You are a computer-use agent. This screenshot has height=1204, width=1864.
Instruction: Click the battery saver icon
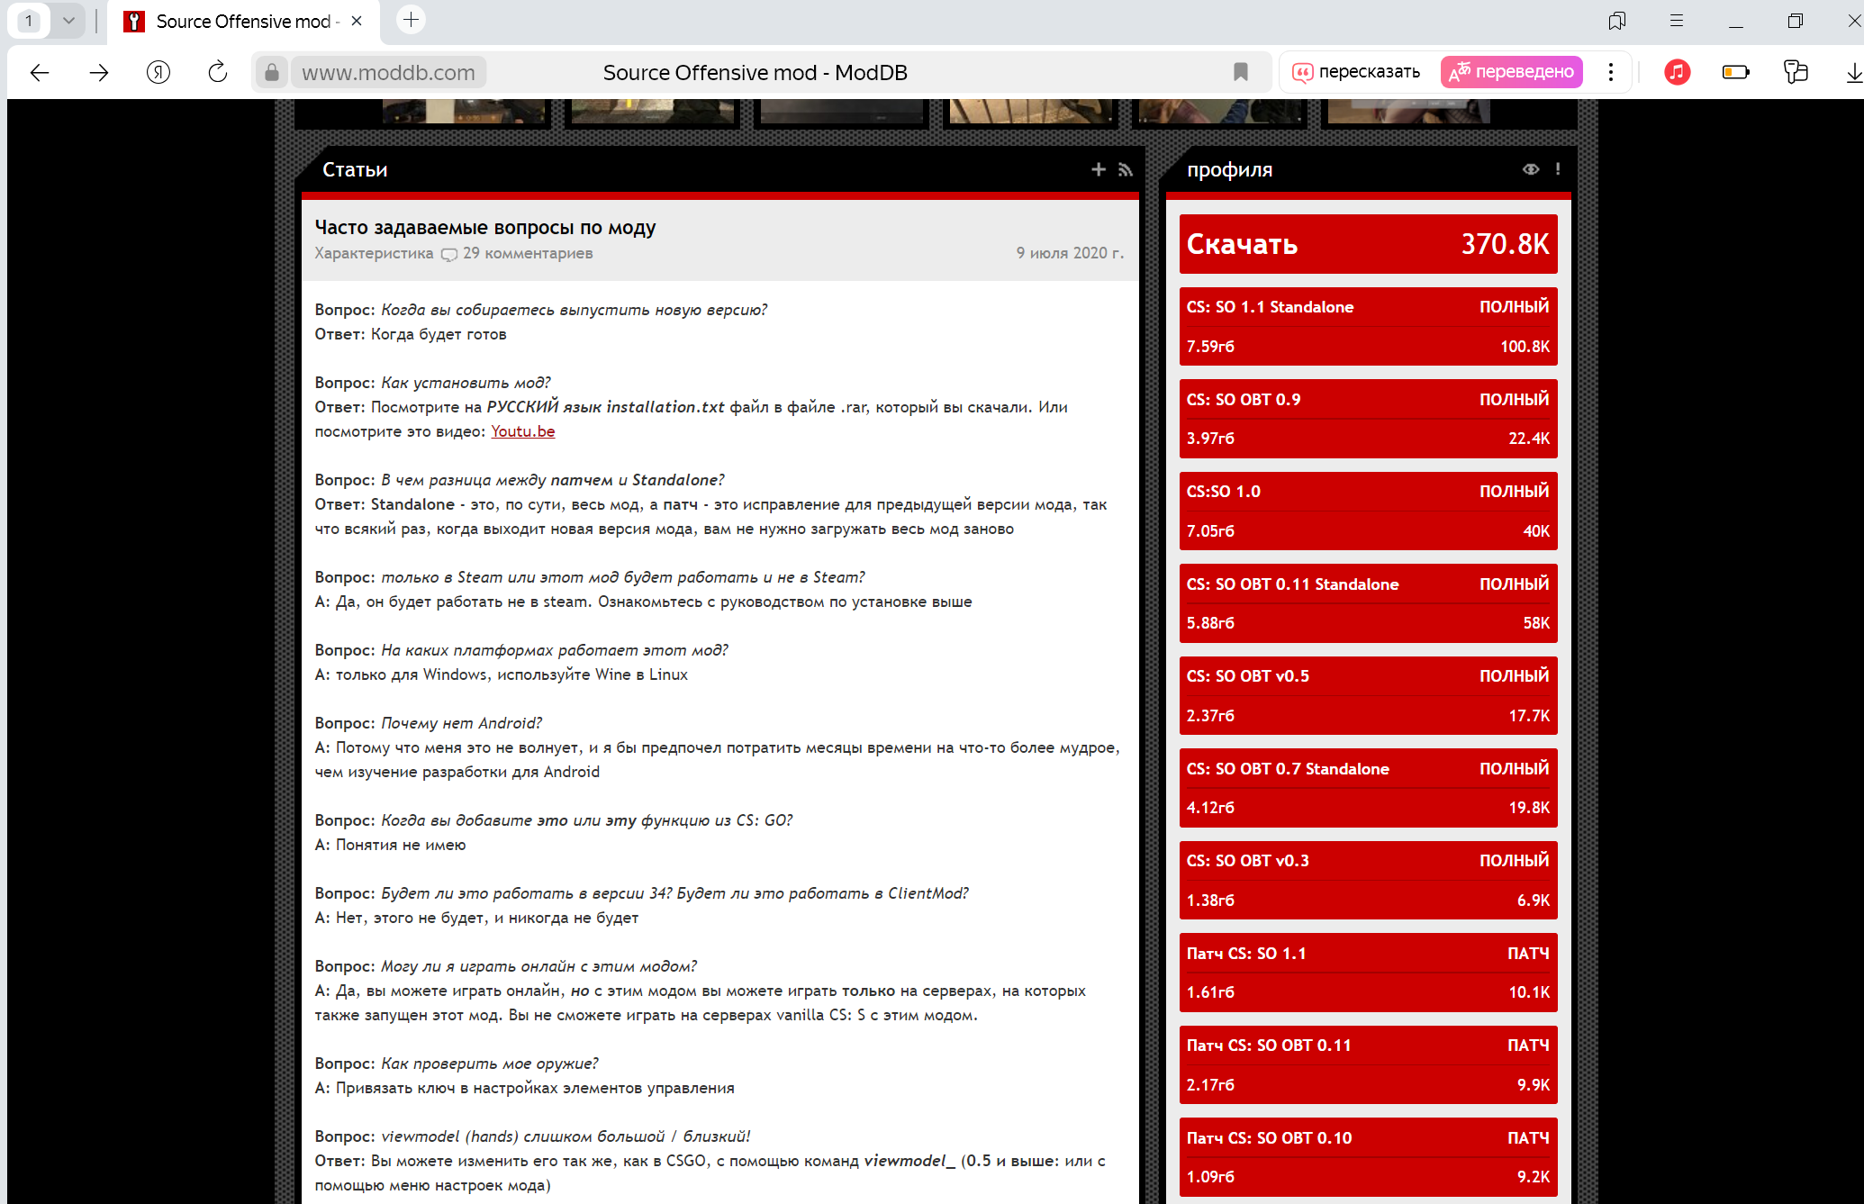[1736, 72]
